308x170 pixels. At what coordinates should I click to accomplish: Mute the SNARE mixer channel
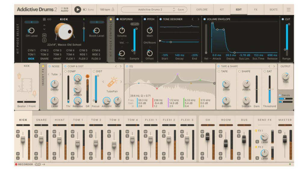tap(36, 131)
